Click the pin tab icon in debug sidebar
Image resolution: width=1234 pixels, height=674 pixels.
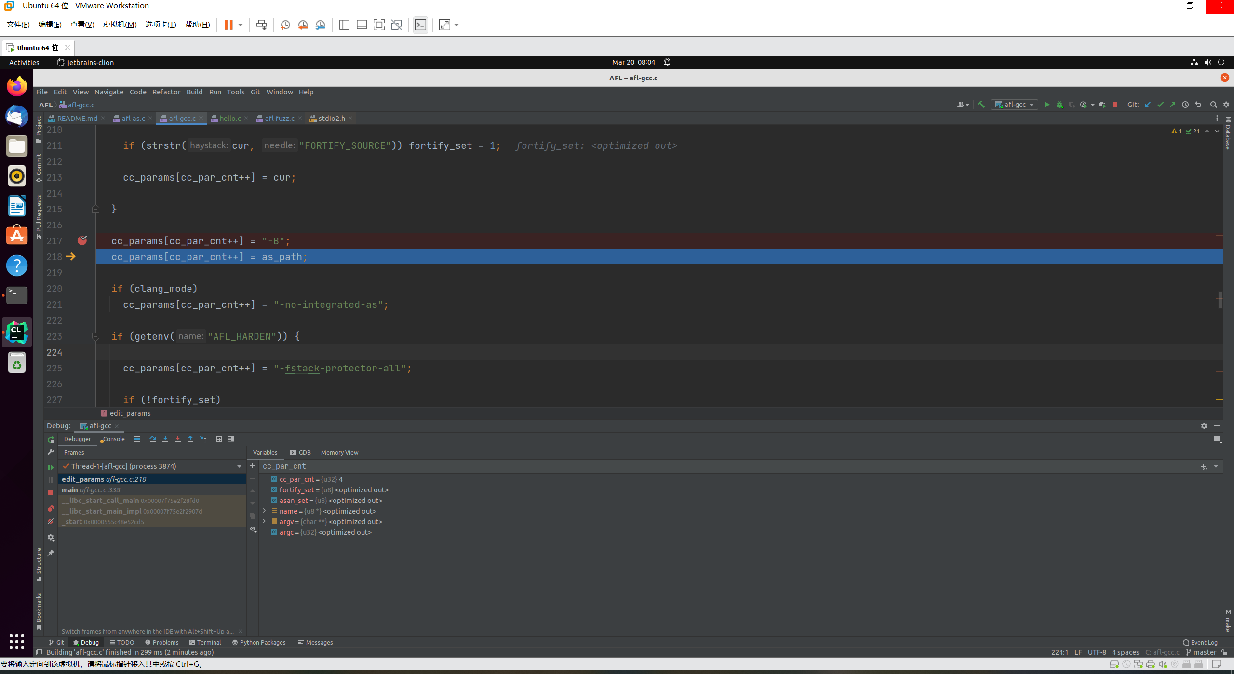point(51,553)
